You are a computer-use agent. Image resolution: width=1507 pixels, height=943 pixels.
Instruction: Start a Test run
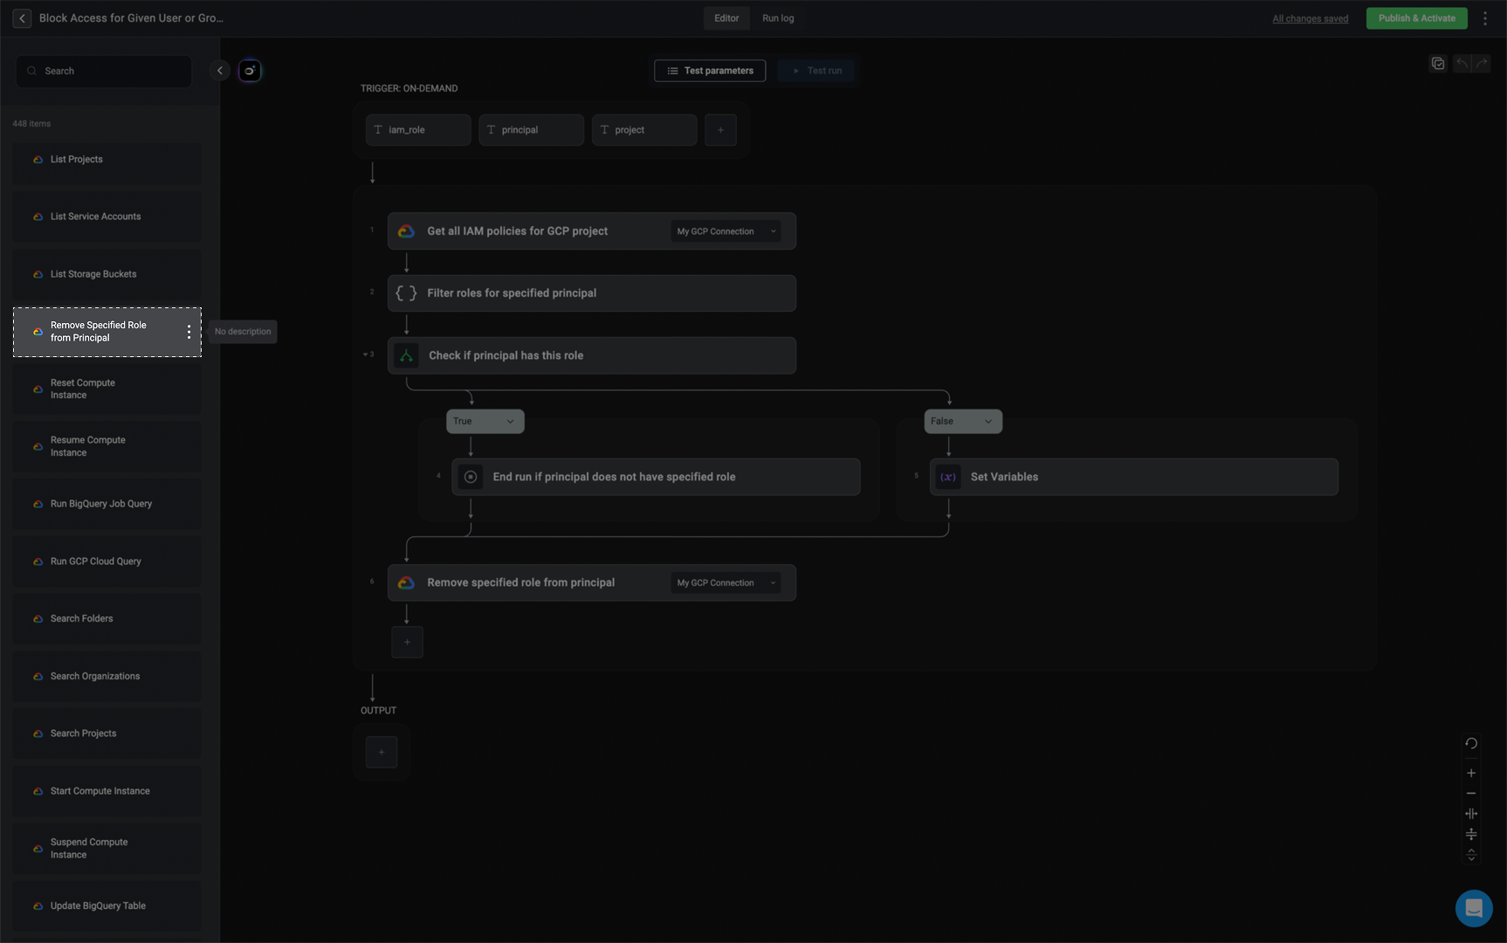click(816, 71)
